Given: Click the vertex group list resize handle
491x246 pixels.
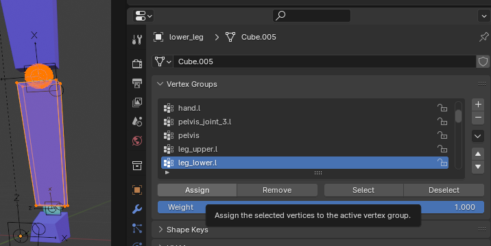Looking at the screenshot, I should point(318,173).
